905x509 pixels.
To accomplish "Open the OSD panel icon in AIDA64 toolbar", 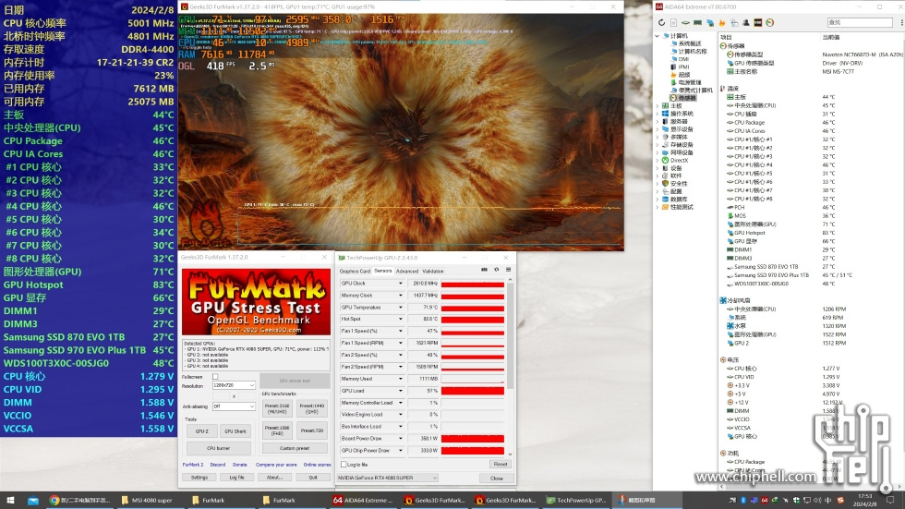I will (758, 22).
